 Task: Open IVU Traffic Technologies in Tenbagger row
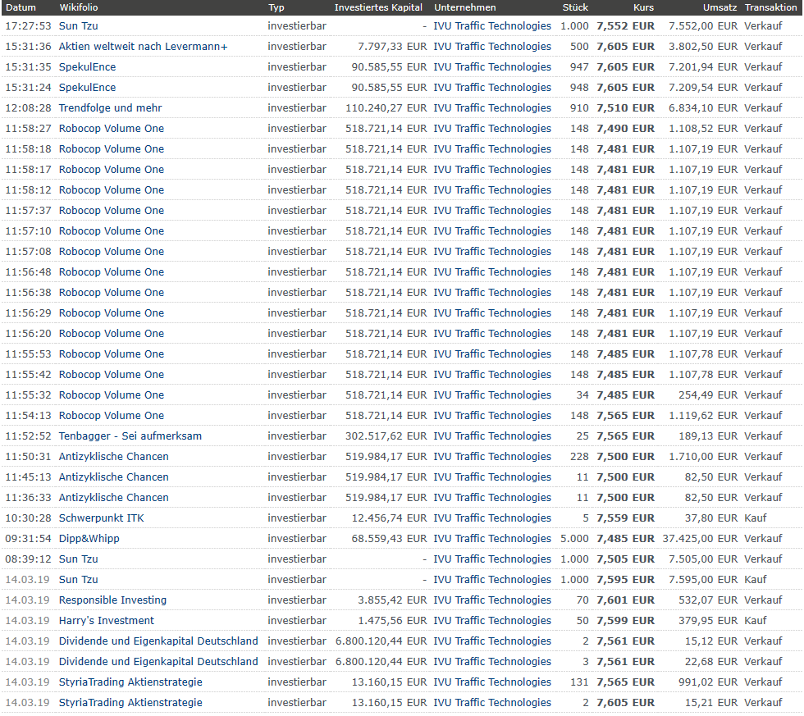coord(492,436)
